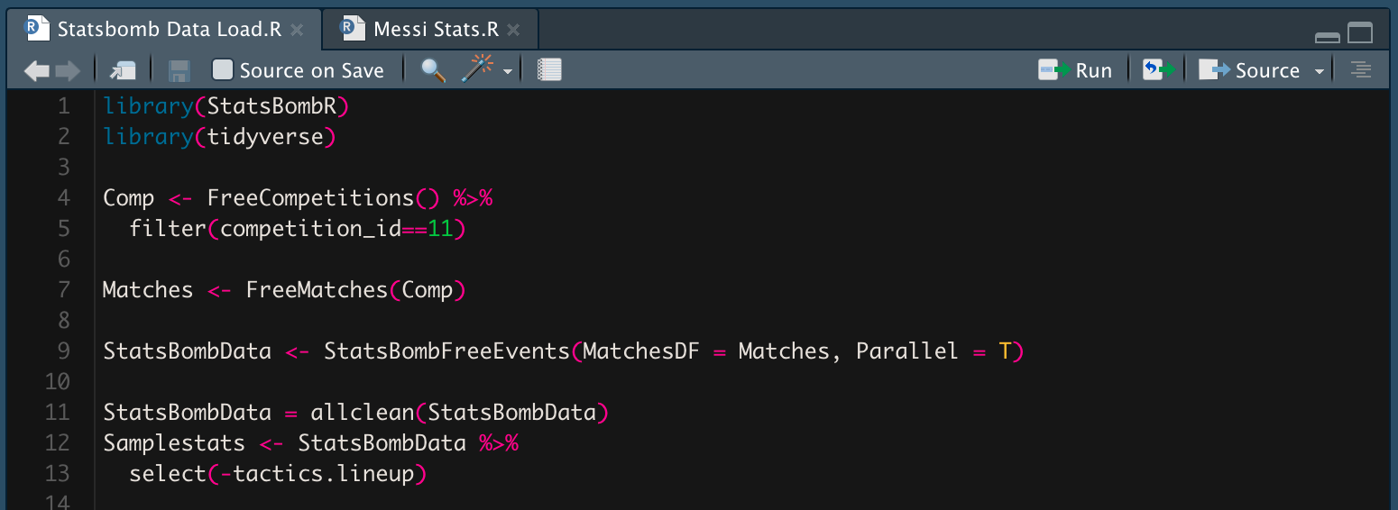
Task: Click line number 9 in gutter
Action: coord(63,351)
